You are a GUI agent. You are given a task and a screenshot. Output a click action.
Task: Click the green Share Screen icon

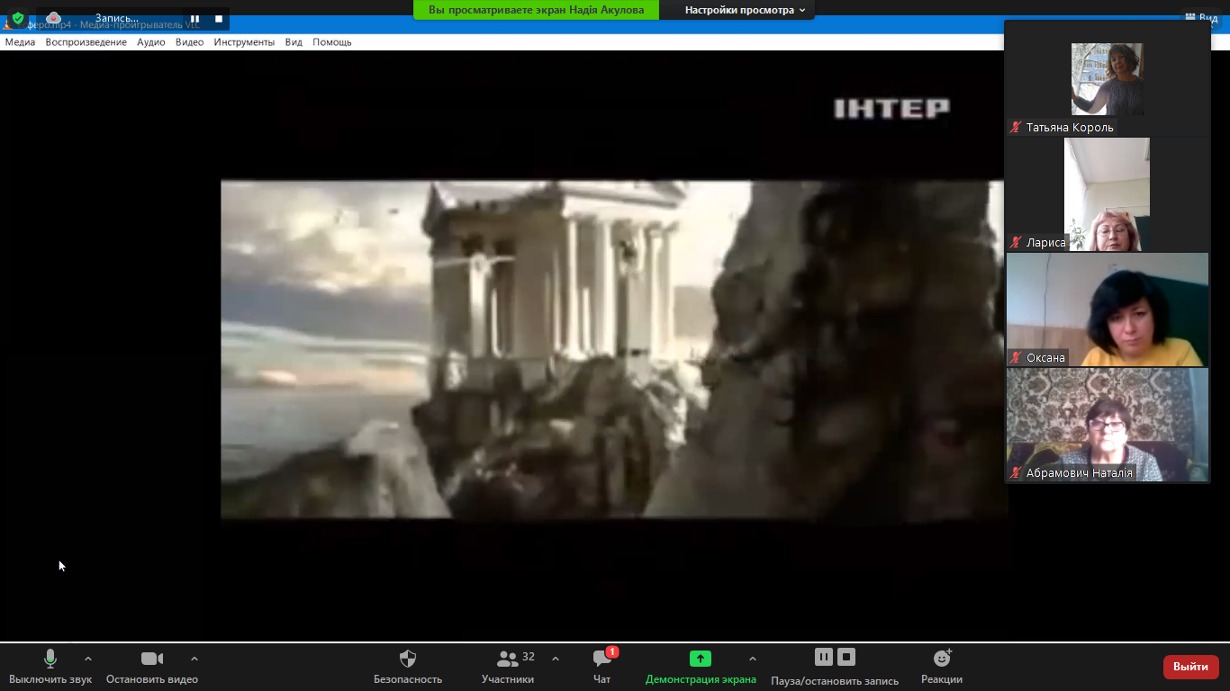[x=700, y=659]
